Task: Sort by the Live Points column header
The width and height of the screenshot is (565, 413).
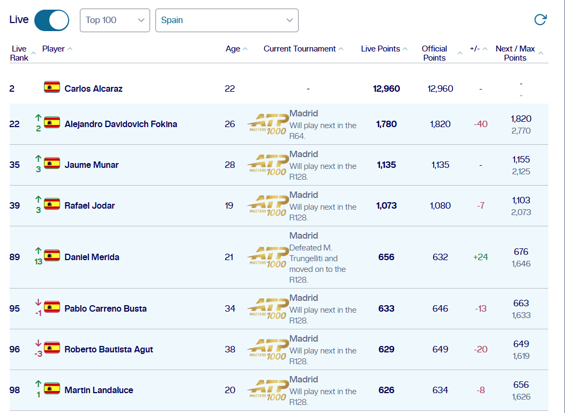Action: (x=382, y=48)
